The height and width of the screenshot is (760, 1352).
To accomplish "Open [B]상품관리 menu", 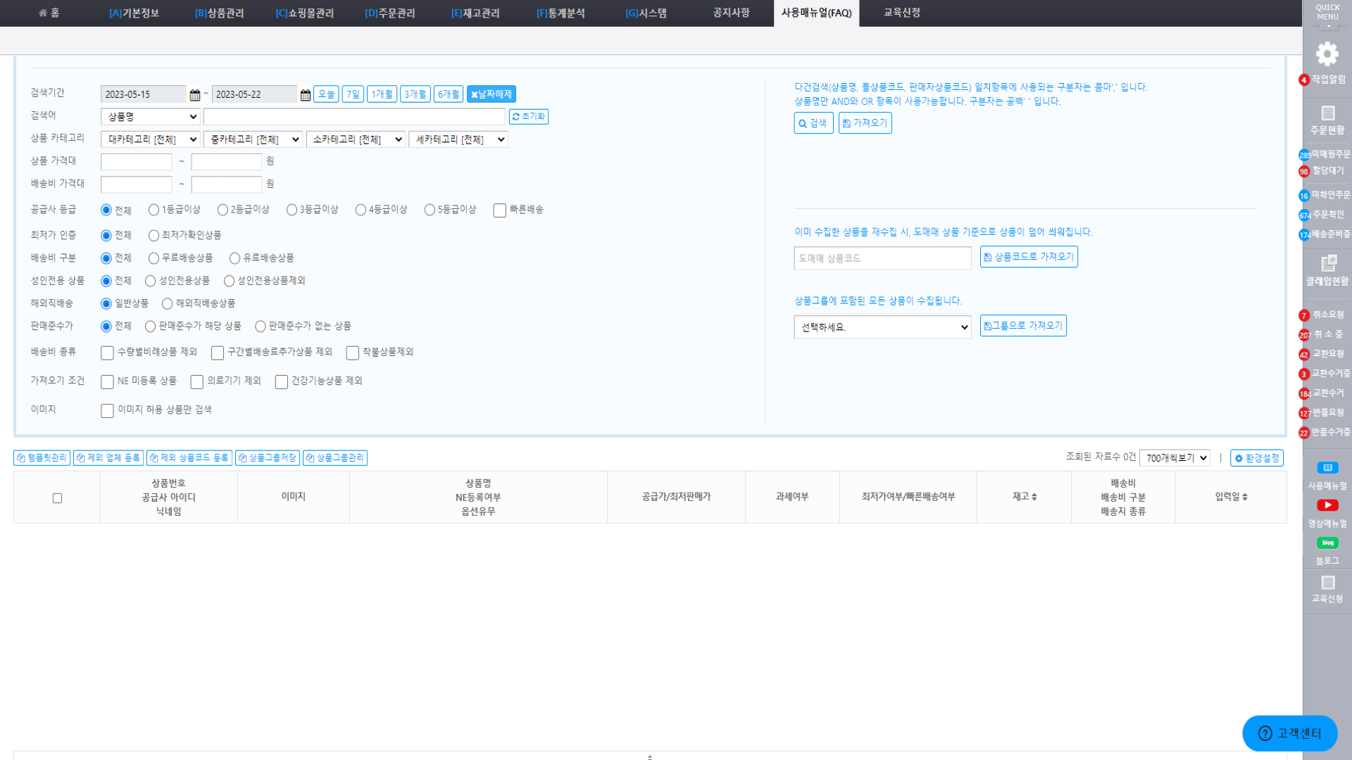I will coord(219,13).
